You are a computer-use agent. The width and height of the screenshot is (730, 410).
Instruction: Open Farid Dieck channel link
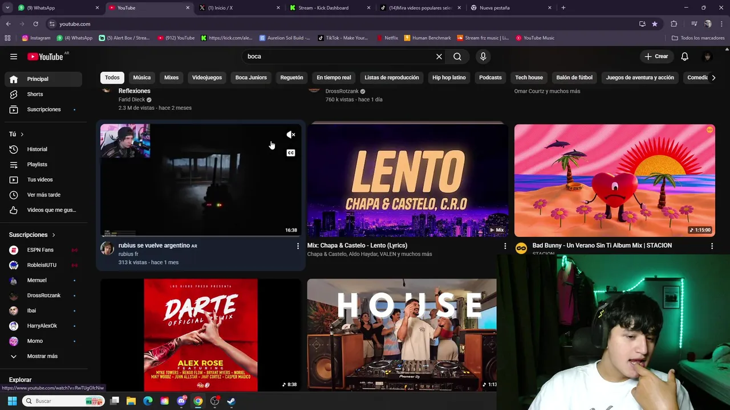point(132,100)
